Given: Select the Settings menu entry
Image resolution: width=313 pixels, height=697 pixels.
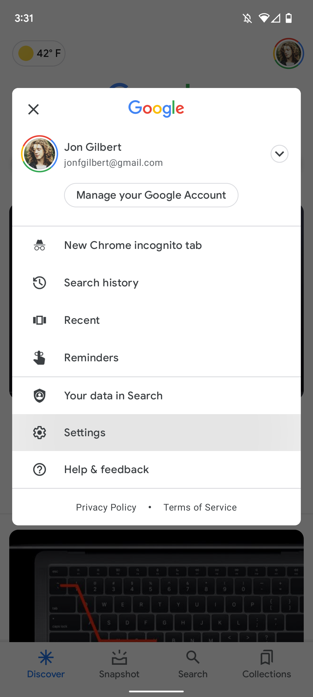Looking at the screenshot, I should (x=84, y=432).
